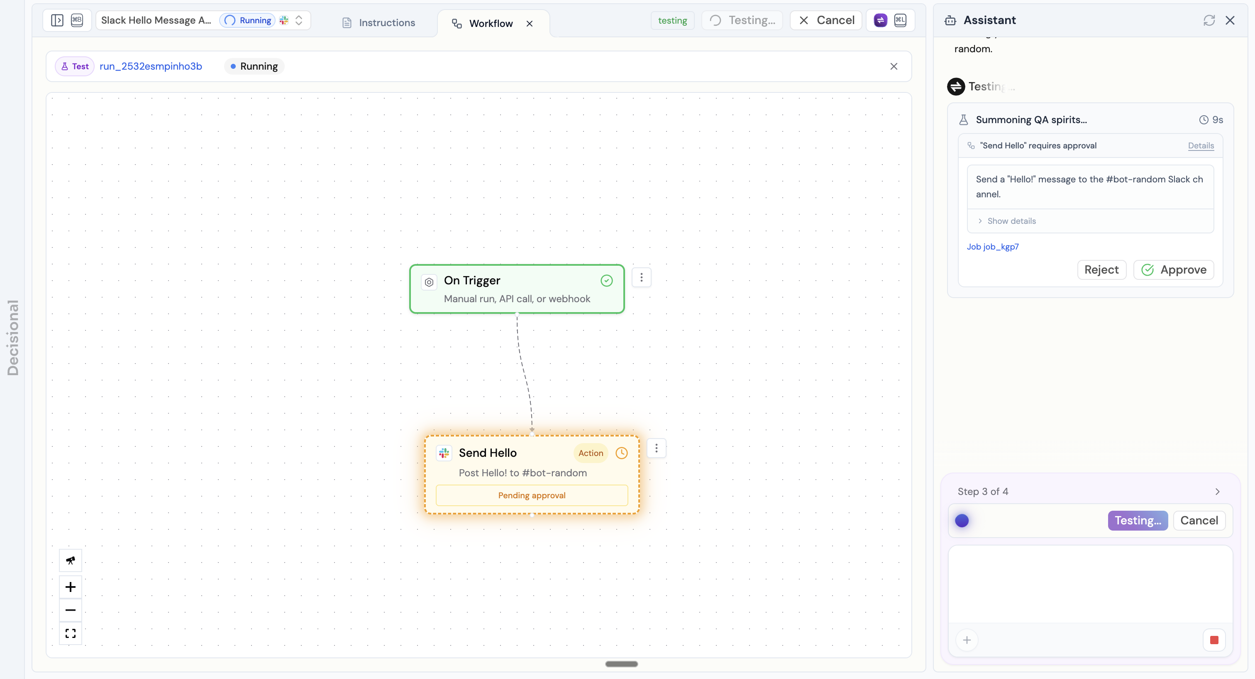1255x679 pixels.
Task: Open the version selector chevrons next to Running
Action: pyautogui.click(x=299, y=20)
